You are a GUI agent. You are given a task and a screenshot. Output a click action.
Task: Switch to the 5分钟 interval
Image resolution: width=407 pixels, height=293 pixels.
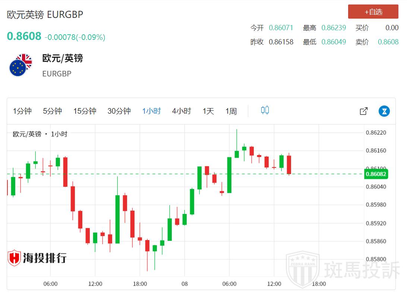point(52,111)
